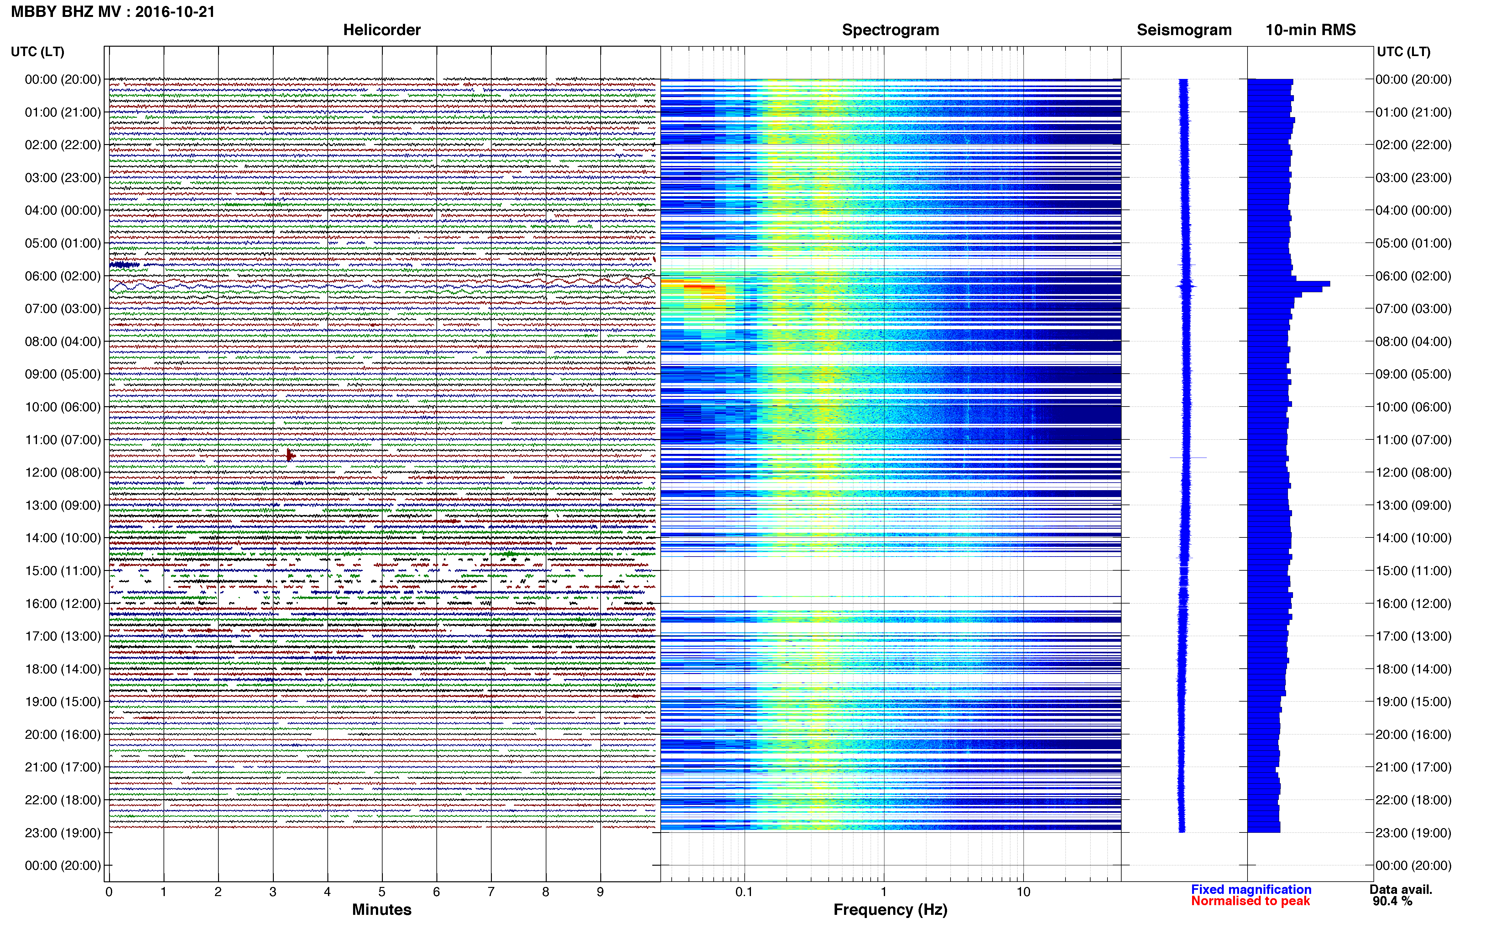Click the 'Normalised to peak' legend text
Image resolution: width=1485 pixels, height=928 pixels.
click(x=1250, y=901)
